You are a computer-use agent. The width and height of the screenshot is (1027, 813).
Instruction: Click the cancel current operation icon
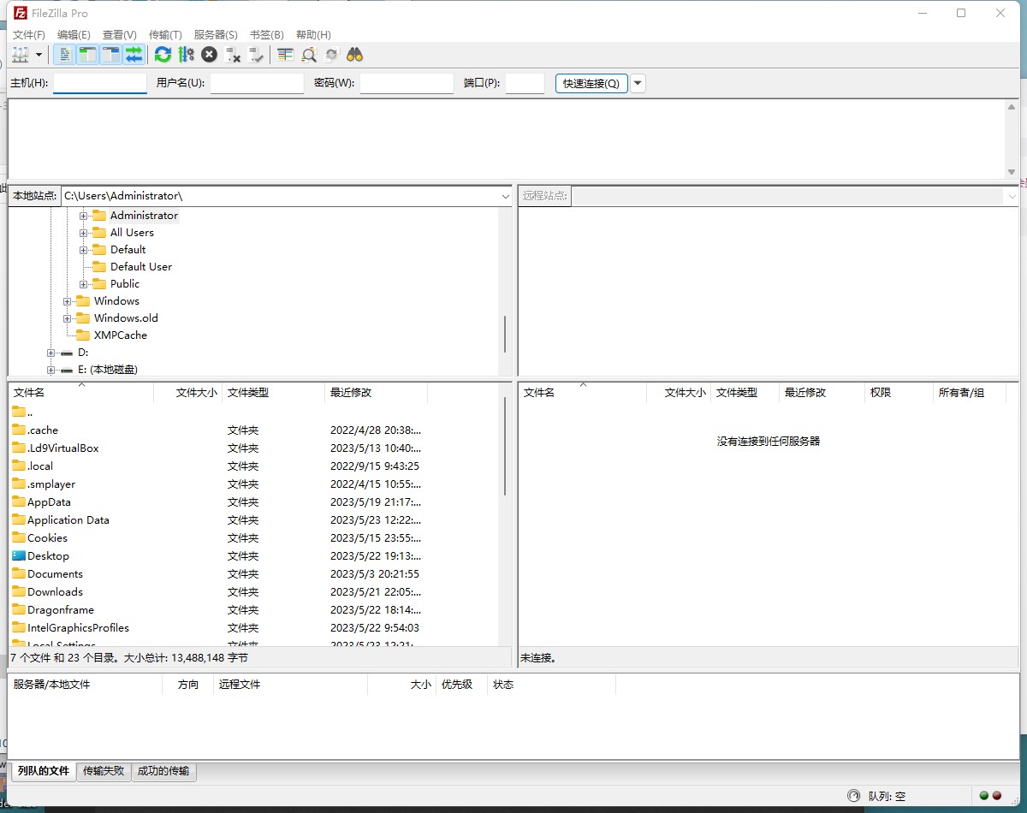(x=209, y=55)
